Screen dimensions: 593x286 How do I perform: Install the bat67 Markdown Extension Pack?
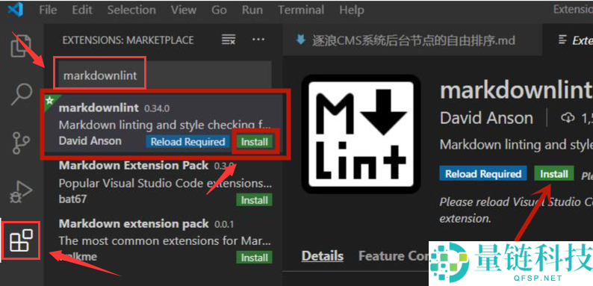click(x=254, y=200)
